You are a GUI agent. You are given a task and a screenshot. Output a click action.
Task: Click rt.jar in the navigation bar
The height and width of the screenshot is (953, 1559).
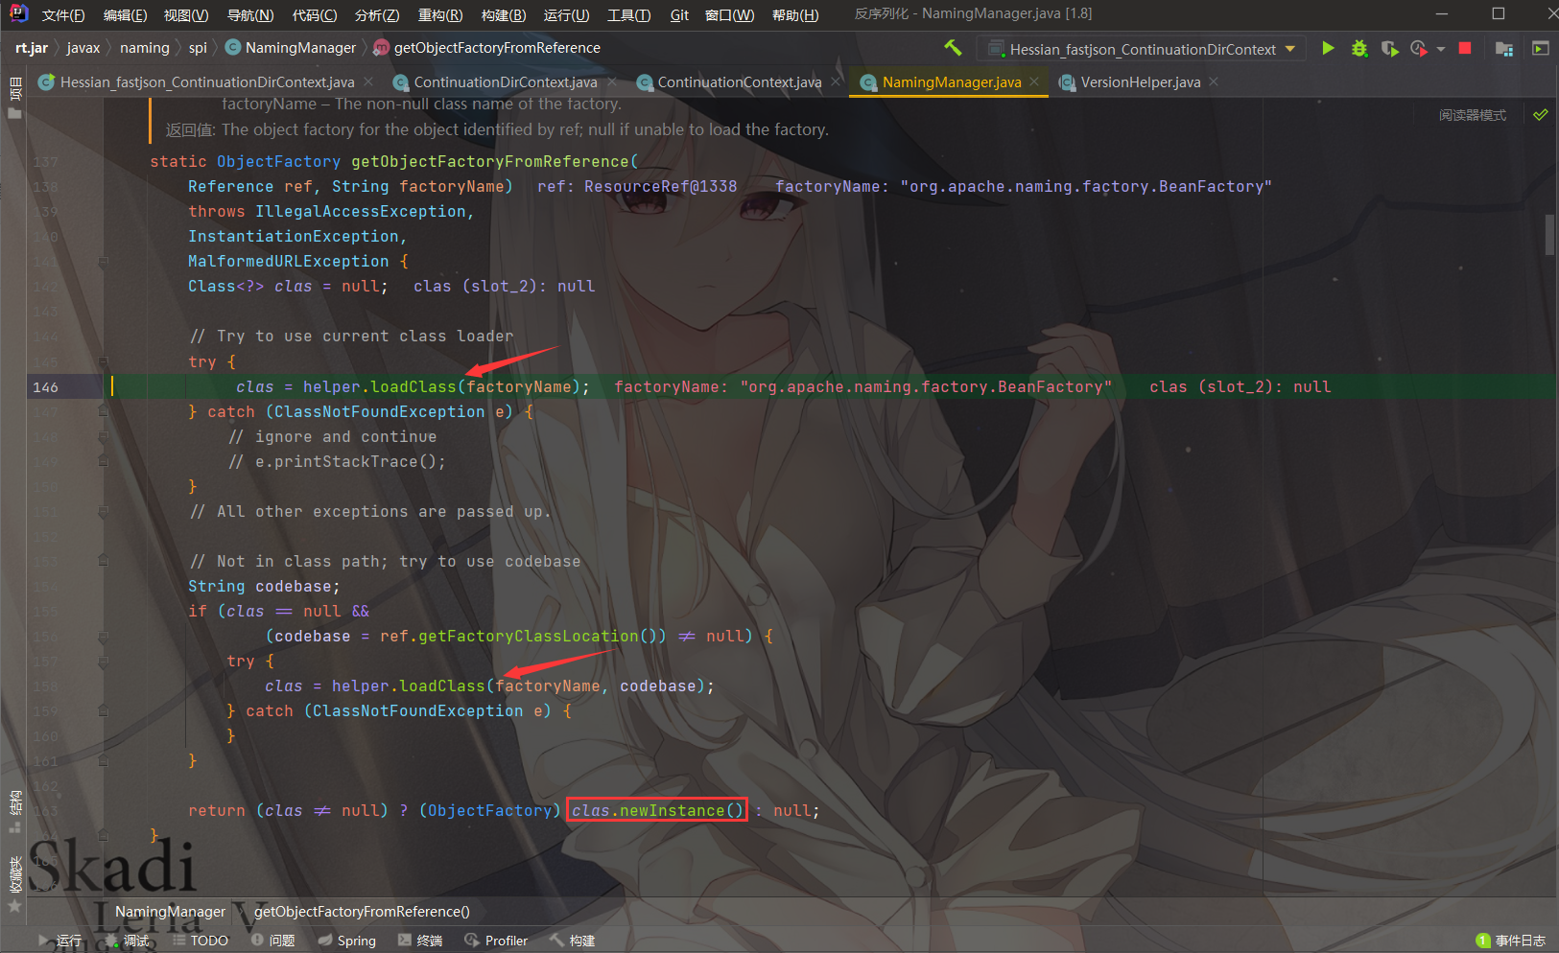(32, 48)
